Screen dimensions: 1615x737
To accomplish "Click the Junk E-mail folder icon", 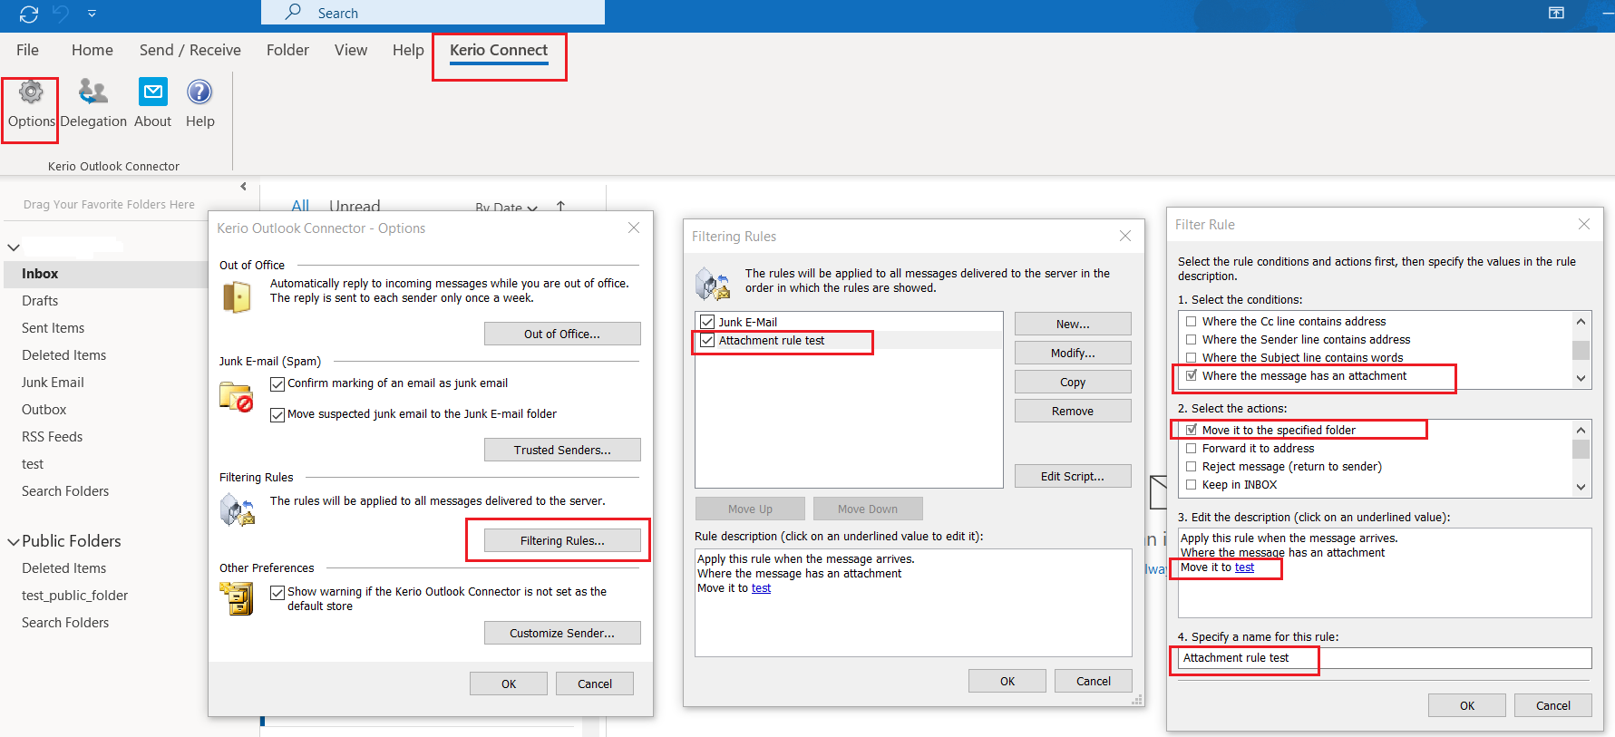I will [x=236, y=396].
